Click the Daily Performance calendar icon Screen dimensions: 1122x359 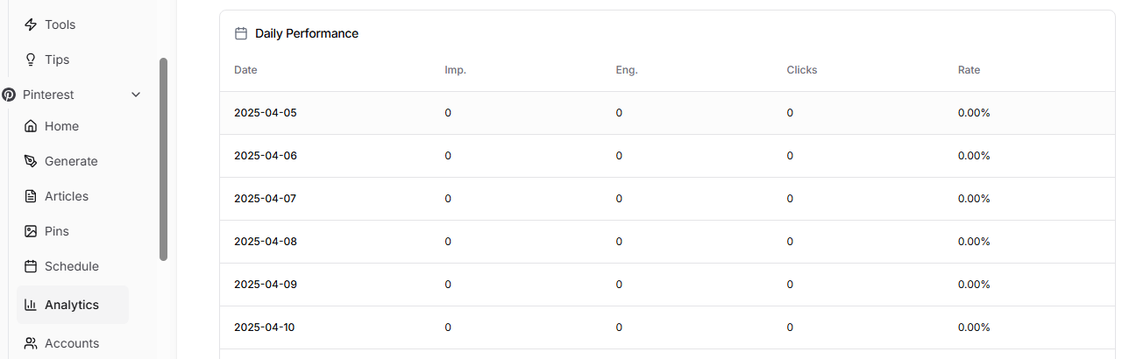241,33
